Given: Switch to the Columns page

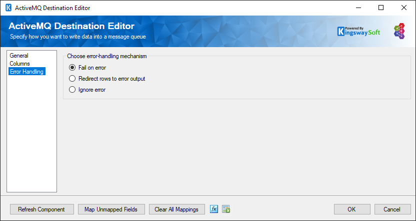Looking at the screenshot, I should [x=19, y=64].
